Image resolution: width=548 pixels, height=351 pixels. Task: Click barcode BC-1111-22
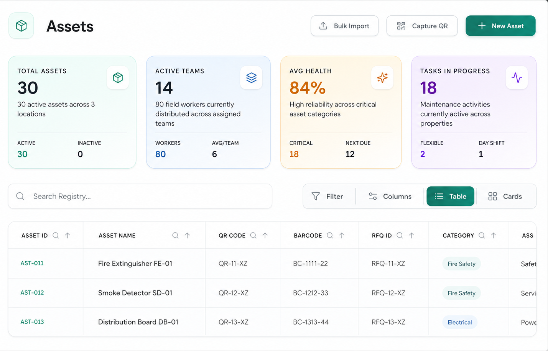[310, 264]
